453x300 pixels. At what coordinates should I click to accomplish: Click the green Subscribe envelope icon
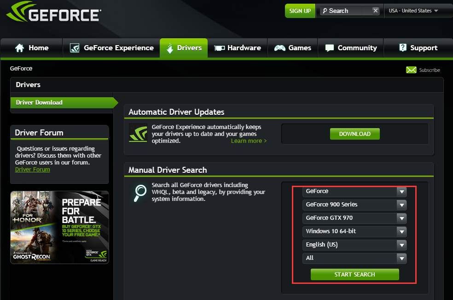point(411,70)
